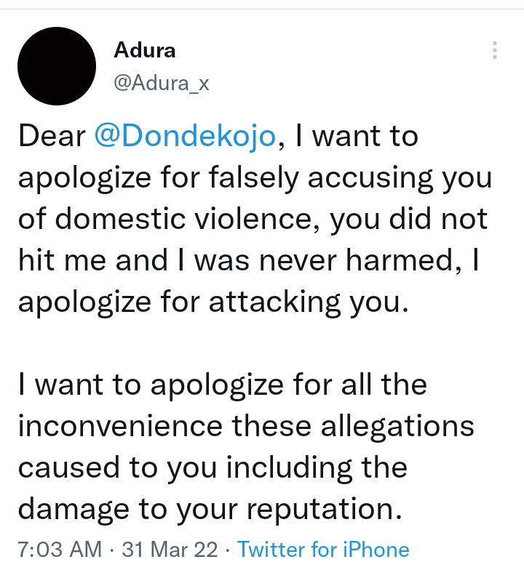
Task: Click the line 'damage to your reputation.'
Action: 210,510
